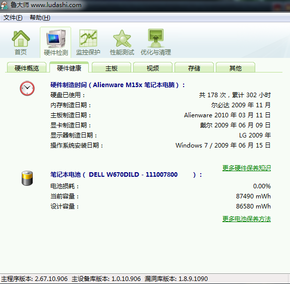The width and height of the screenshot is (290, 284).
Task: Click the 鲁大师 app icon in title bar
Action: (4, 5)
